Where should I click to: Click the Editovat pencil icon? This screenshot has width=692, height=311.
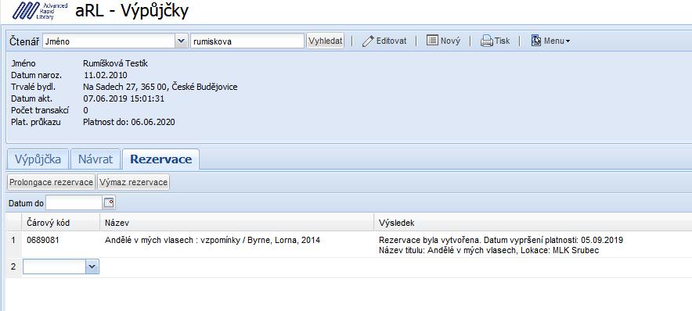368,41
